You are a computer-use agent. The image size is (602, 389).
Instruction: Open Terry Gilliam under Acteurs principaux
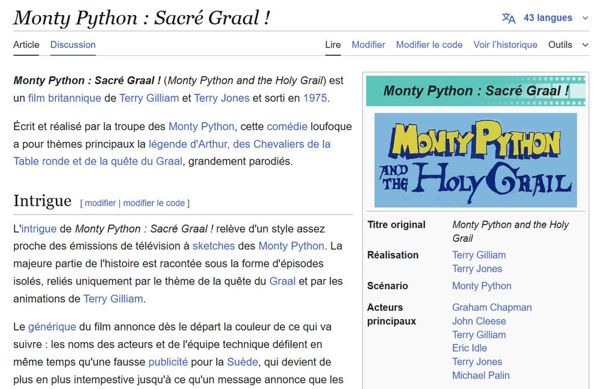pos(479,335)
